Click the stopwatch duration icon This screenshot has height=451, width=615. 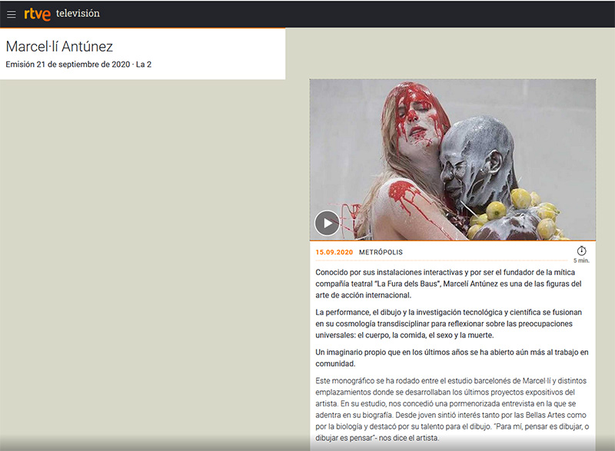tap(581, 250)
